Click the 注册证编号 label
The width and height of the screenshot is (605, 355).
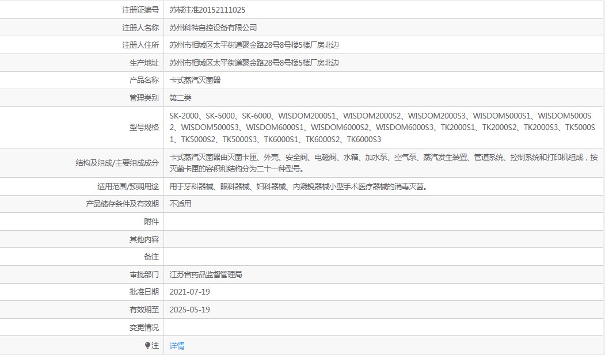tap(140, 10)
